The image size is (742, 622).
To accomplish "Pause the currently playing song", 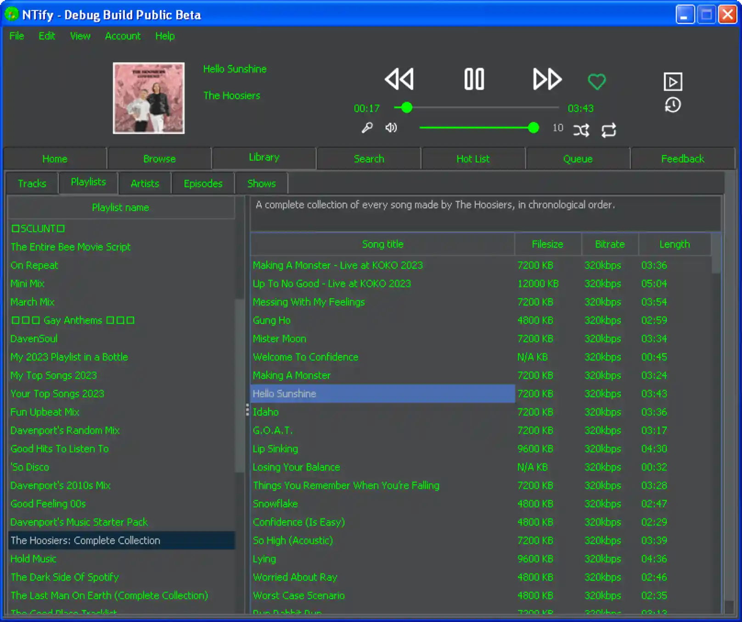I will pos(473,79).
